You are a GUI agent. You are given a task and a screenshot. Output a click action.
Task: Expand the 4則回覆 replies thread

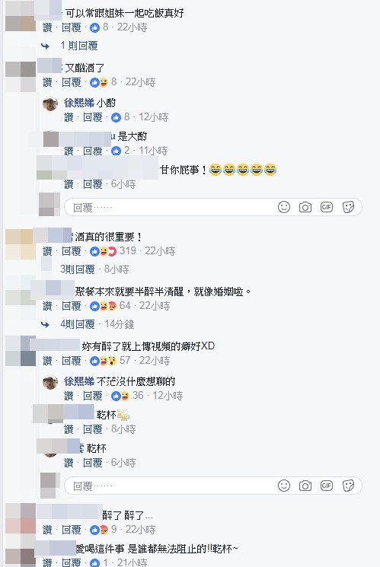pos(78,324)
